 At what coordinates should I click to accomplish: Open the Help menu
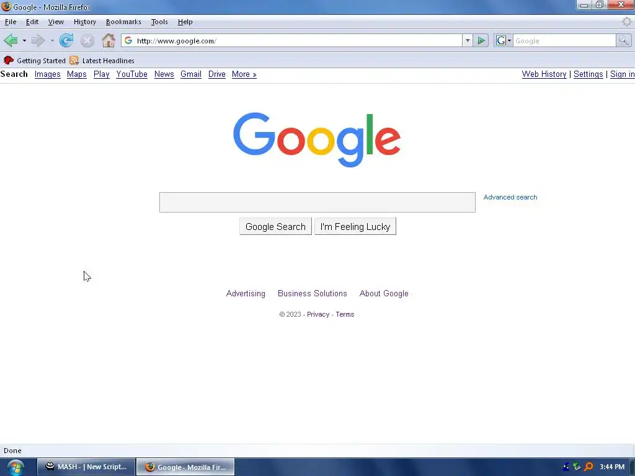(x=185, y=22)
